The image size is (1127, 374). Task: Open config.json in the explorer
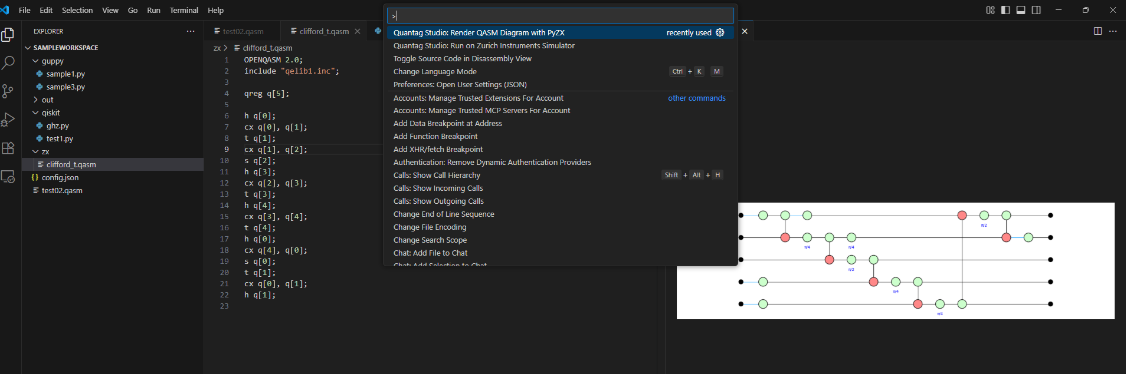click(x=60, y=178)
